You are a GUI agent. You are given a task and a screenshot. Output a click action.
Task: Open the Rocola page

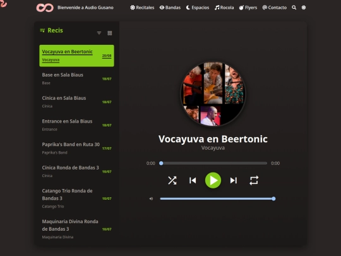pos(224,8)
